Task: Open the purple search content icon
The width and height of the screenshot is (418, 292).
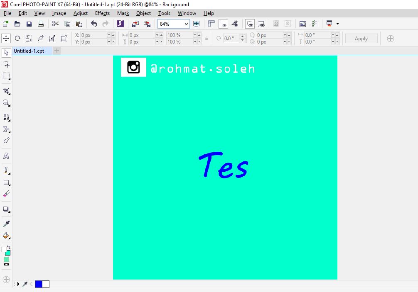Action: (120, 24)
